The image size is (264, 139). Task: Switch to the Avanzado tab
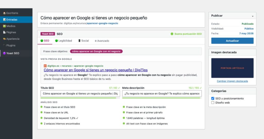(102, 41)
